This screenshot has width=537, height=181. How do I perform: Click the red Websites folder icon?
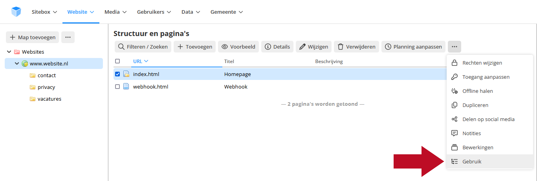tap(17, 52)
